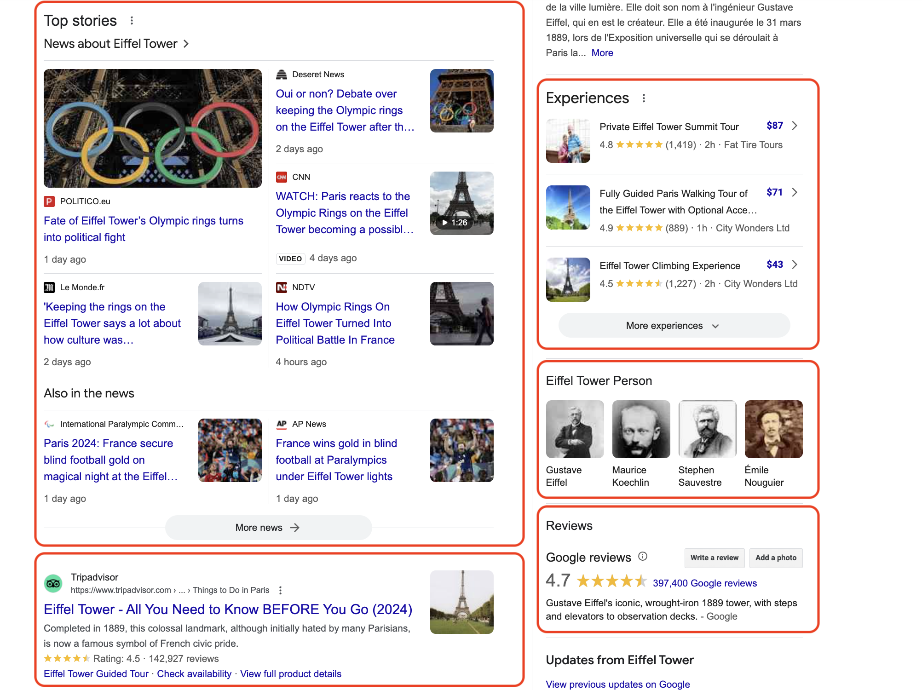Open France wins gold AP News headline
Image resolution: width=922 pixels, height=690 pixels.
point(336,460)
